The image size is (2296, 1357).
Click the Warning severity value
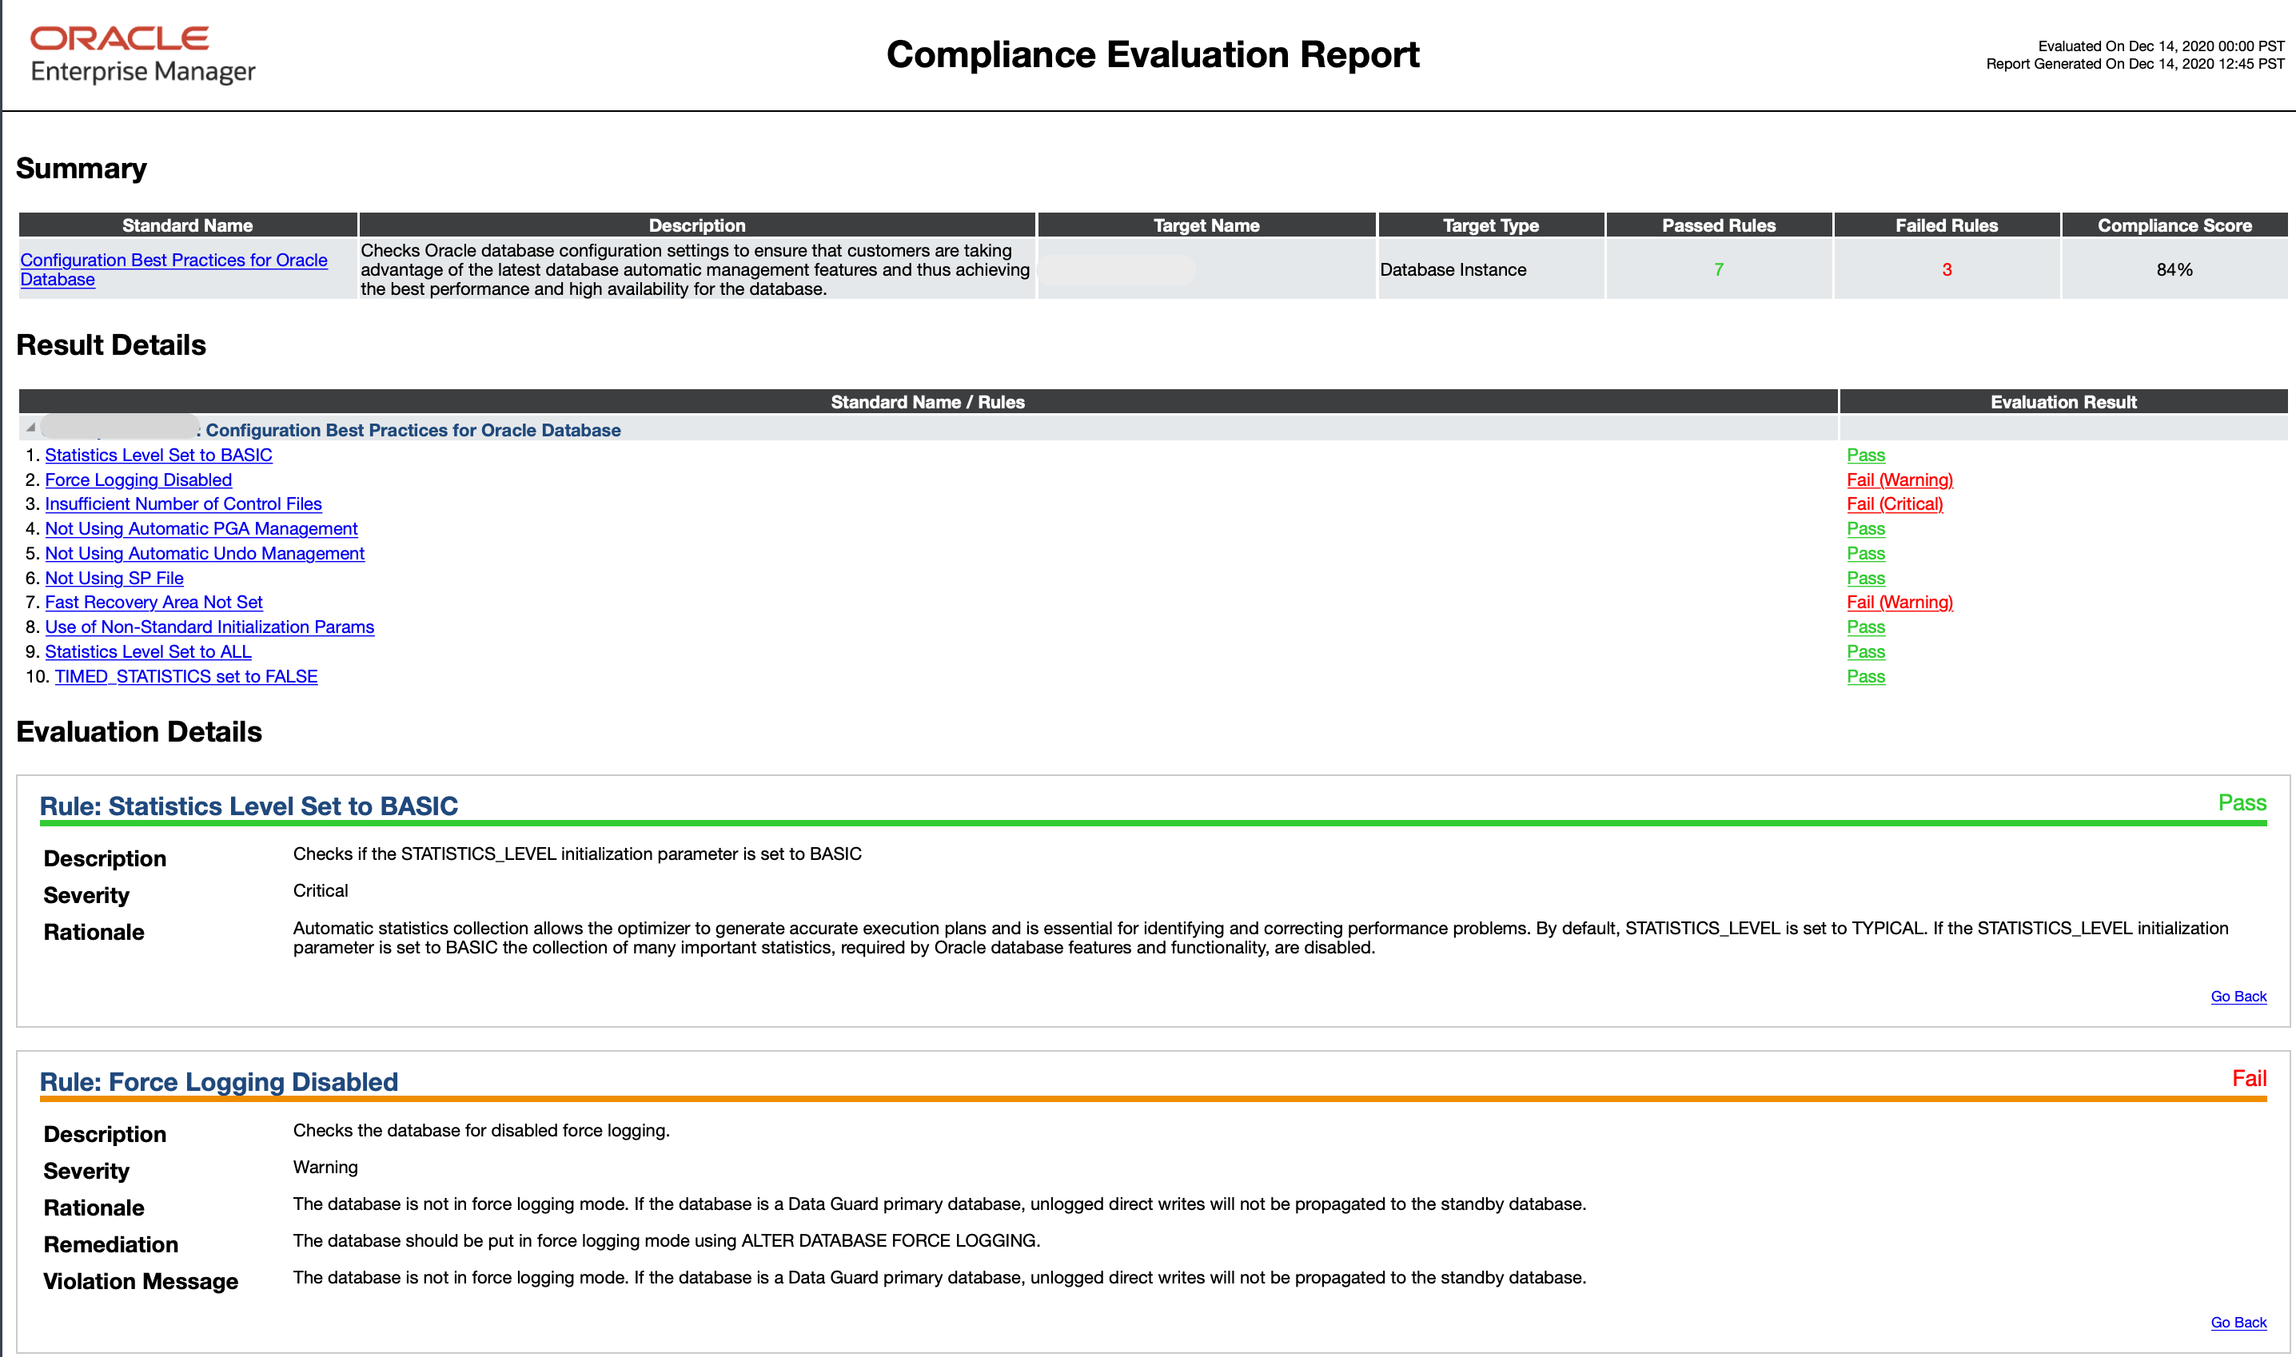325,1168
